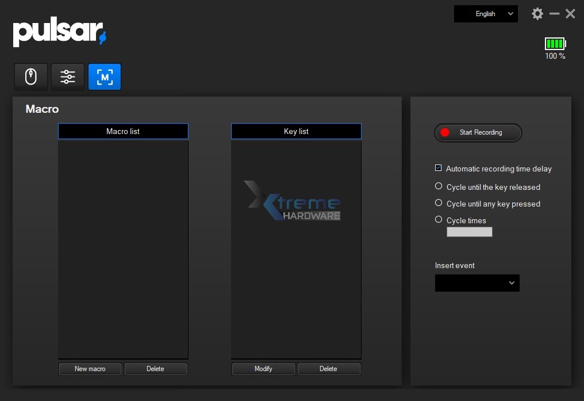Select Cycle until any key pressed
Image resolution: width=584 pixels, height=401 pixels.
coord(439,203)
